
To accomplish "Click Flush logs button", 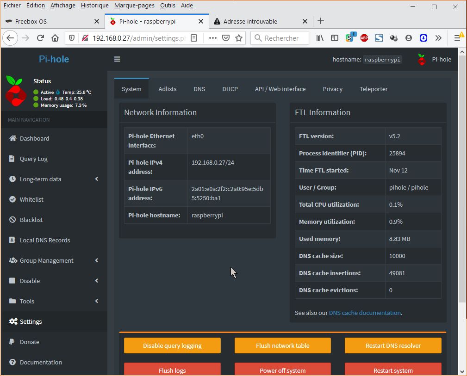I will point(172,370).
